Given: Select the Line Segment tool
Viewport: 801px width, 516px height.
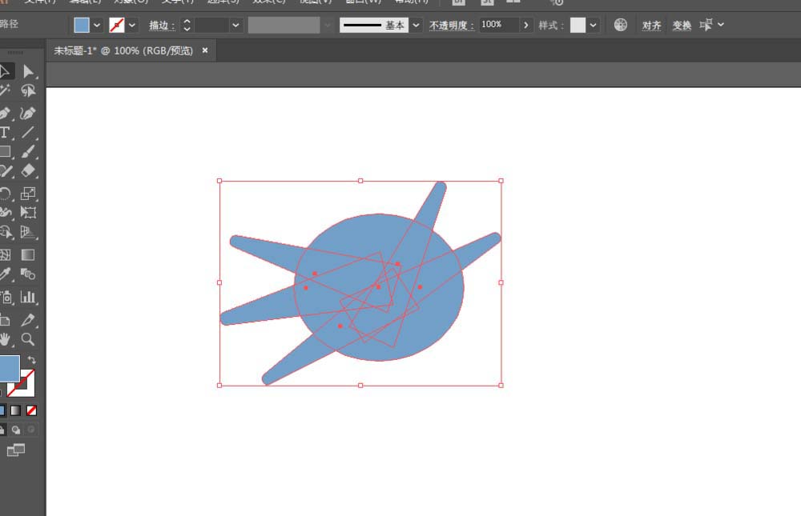Looking at the screenshot, I should [x=28, y=132].
